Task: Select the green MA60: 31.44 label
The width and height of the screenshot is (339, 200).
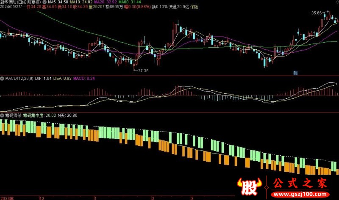Action: [130, 2]
